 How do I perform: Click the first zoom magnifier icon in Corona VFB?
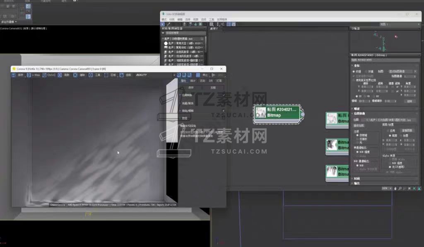pos(179,75)
